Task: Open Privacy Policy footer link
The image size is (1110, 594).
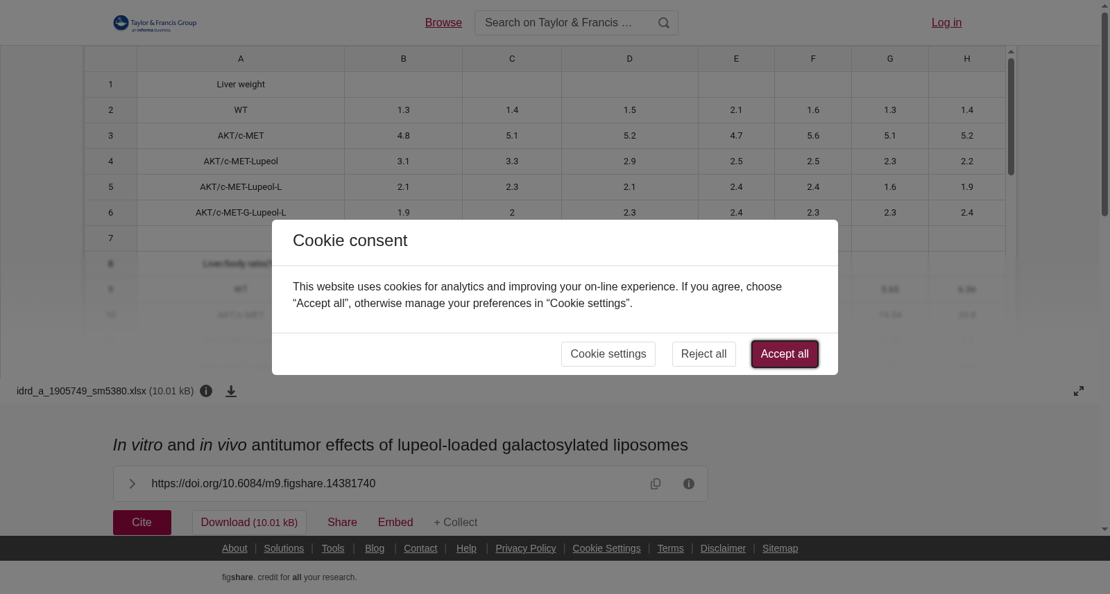Action: tap(526, 548)
